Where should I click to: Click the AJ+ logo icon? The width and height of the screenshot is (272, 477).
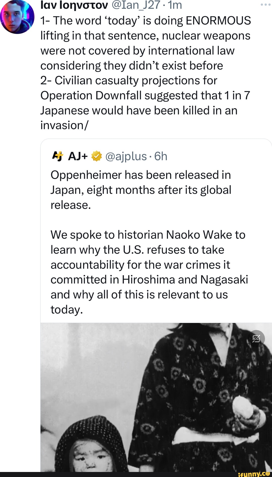[57, 156]
